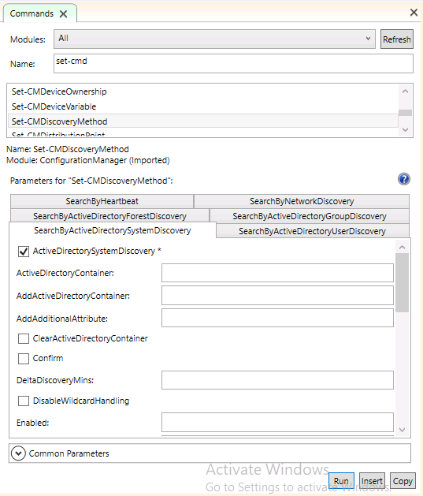Click the AddActiveDirectoryContainer input field

(x=277, y=296)
